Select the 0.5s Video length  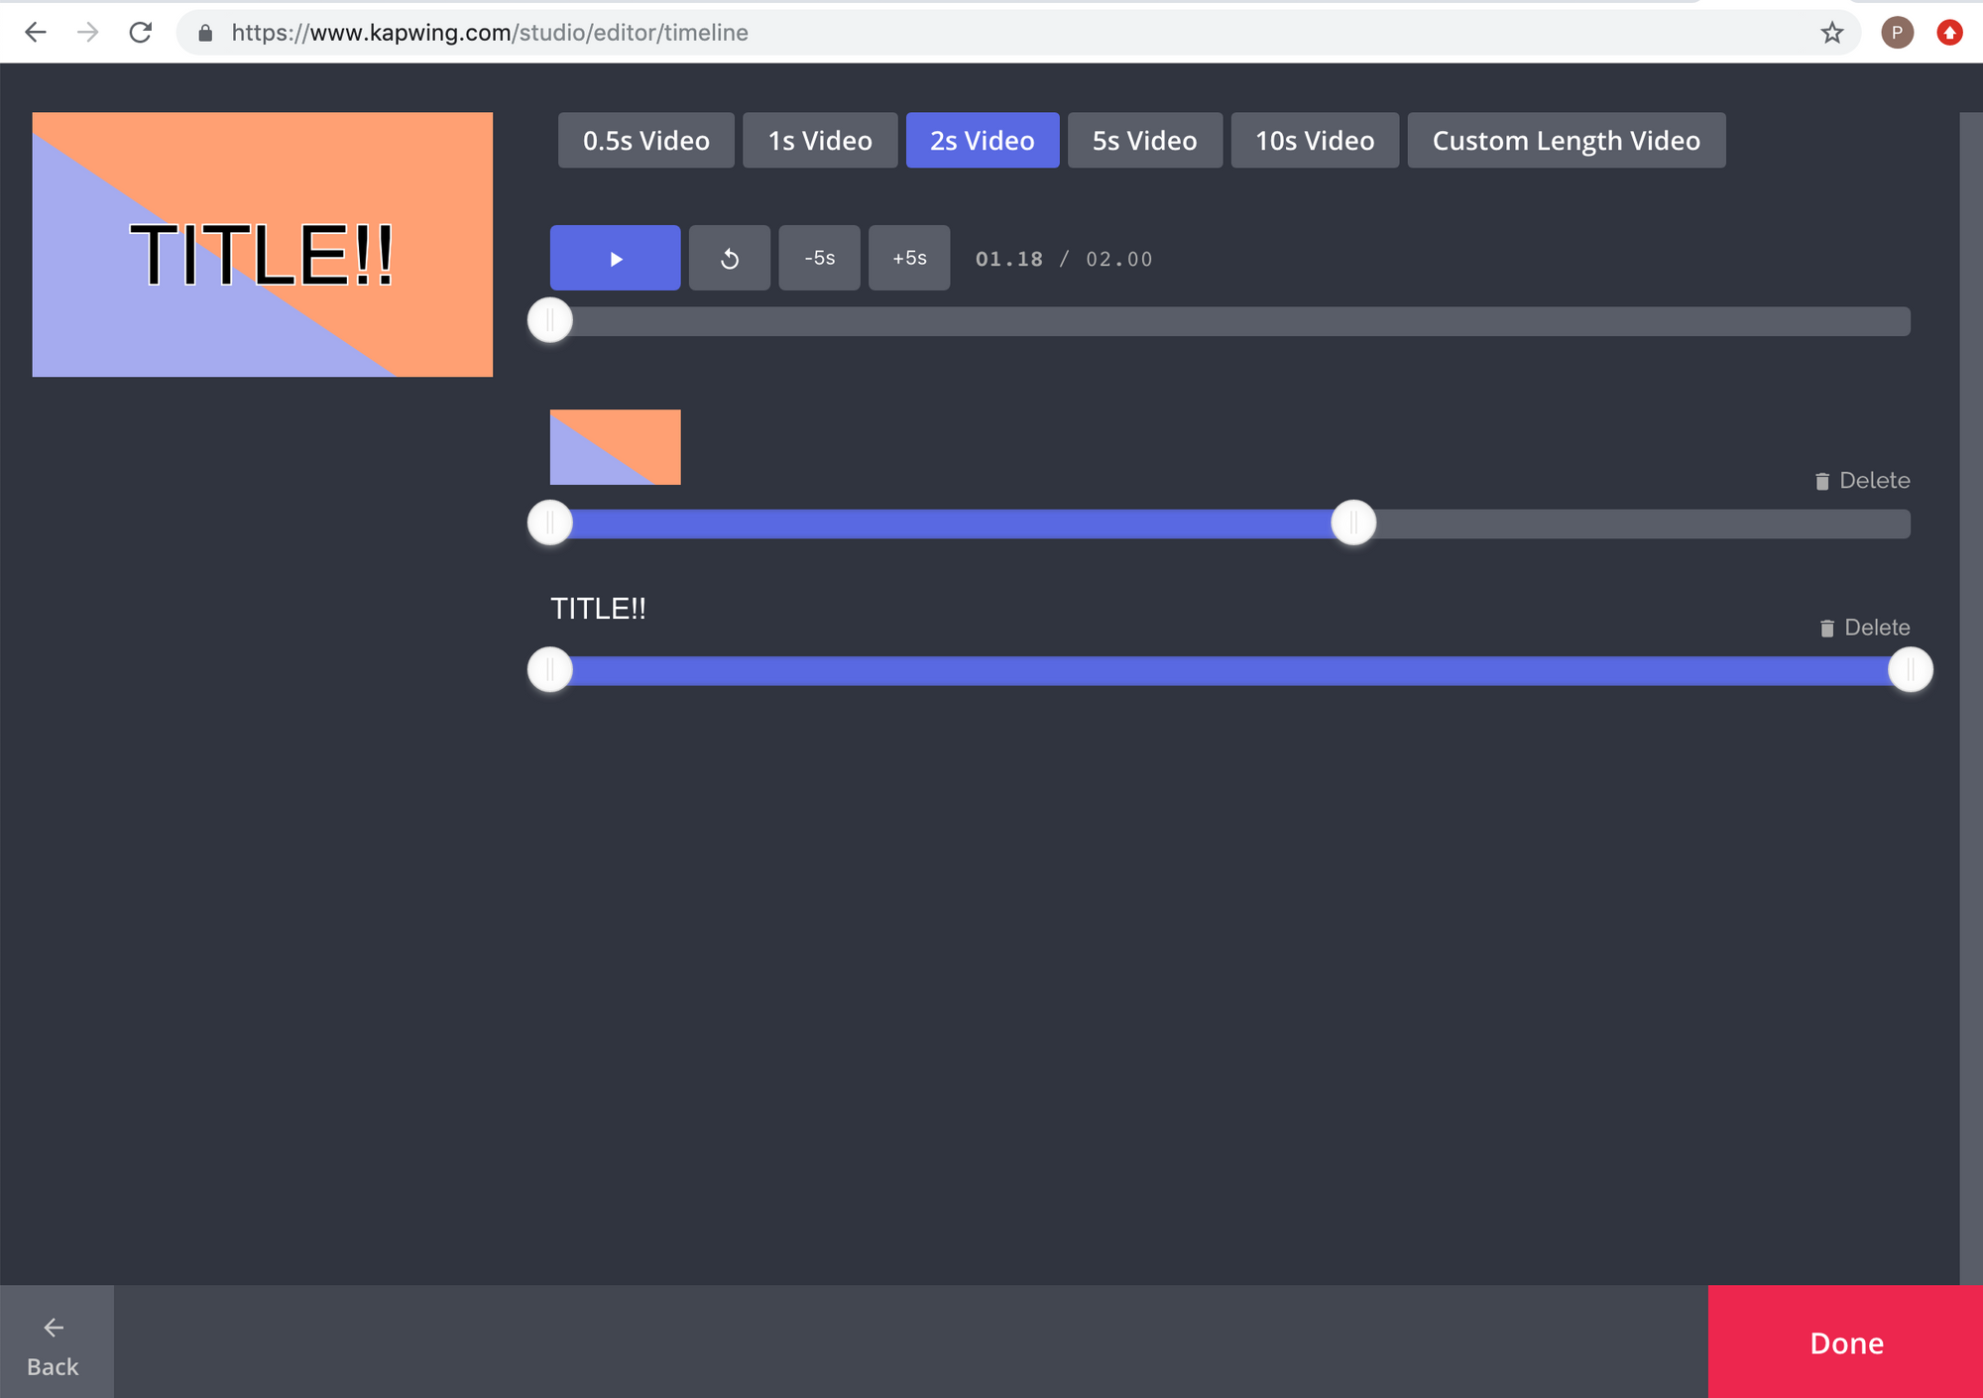pos(645,141)
